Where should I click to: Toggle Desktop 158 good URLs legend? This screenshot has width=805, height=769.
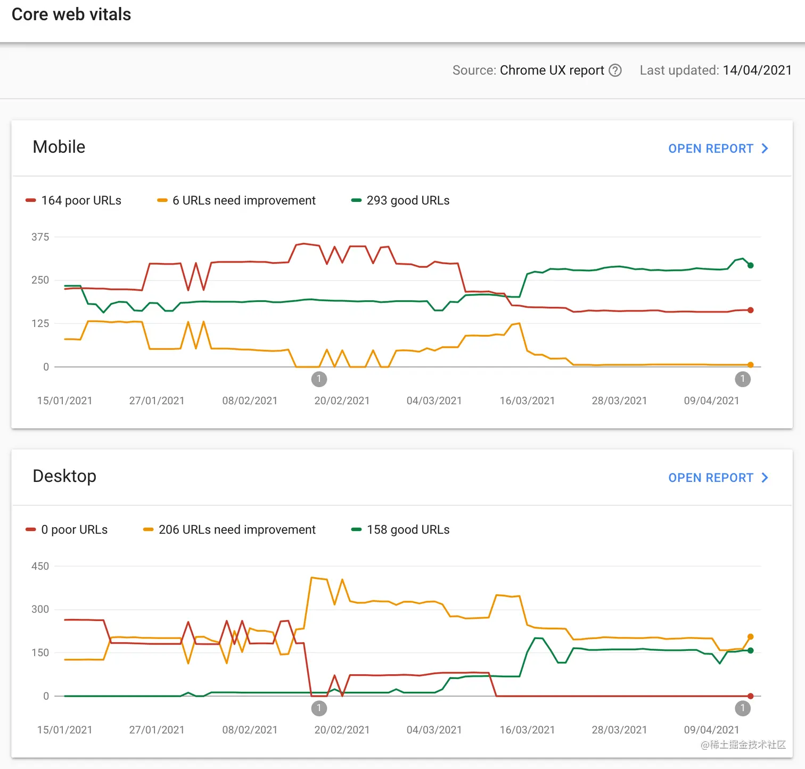tap(401, 530)
